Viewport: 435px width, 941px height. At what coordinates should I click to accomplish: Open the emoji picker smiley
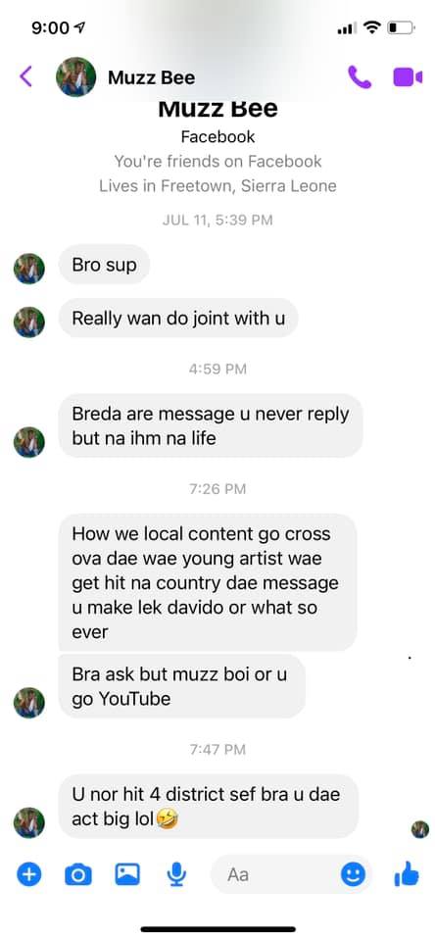pyautogui.click(x=353, y=874)
